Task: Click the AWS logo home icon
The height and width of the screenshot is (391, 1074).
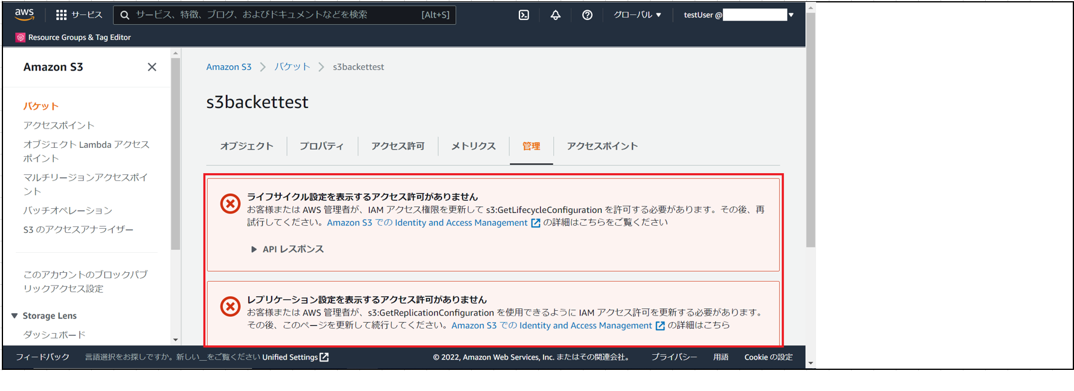Action: 24,14
